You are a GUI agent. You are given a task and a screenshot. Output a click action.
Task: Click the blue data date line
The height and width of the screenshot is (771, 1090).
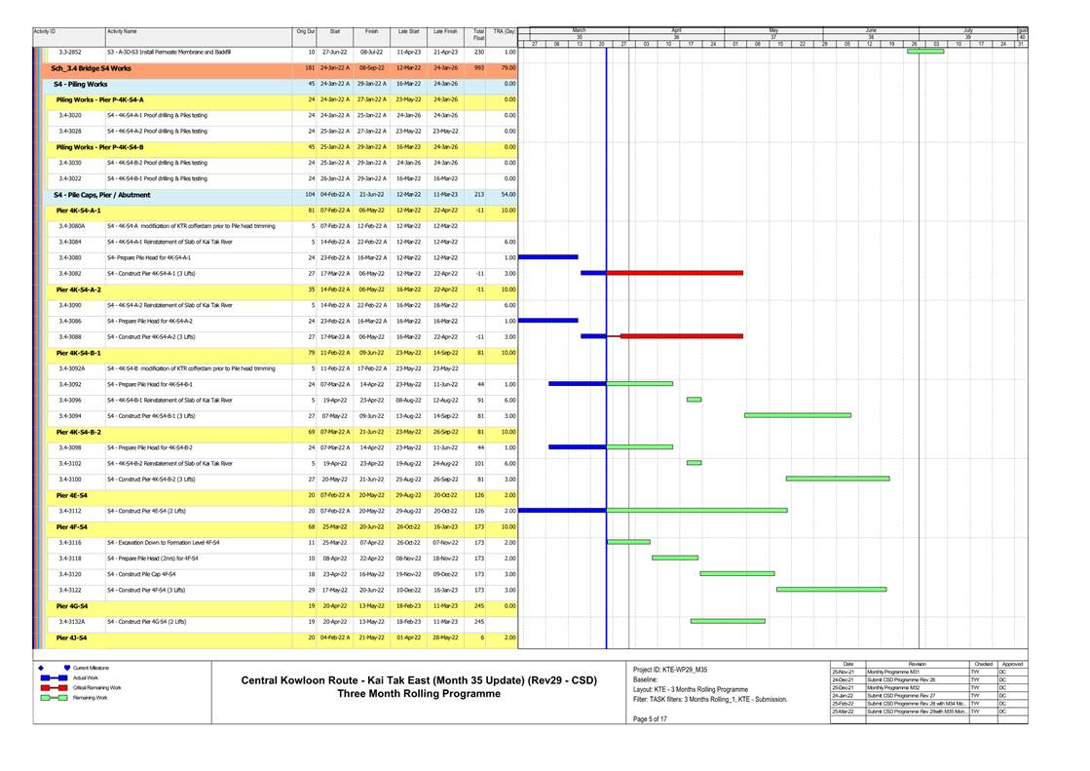point(606,390)
